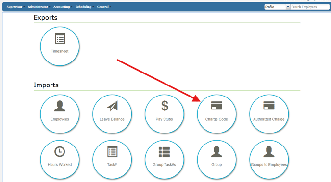Screen dimensions: 331x182
Task: Open the Administrator menu
Action: click(39, 7)
